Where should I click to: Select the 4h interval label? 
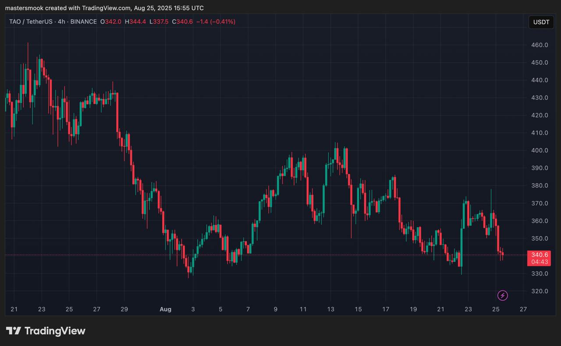click(61, 21)
